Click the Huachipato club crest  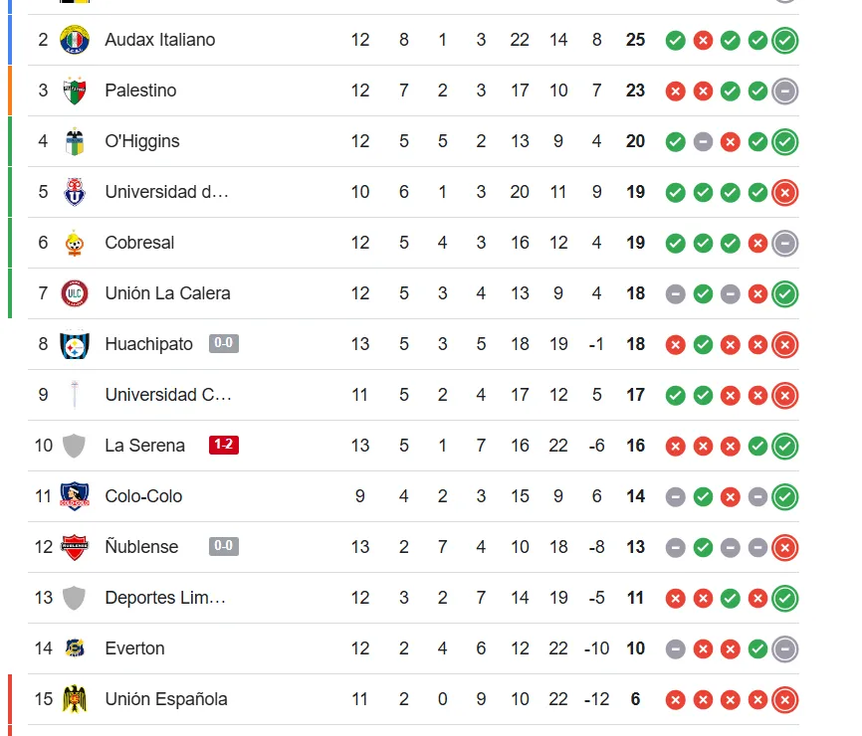[75, 344]
